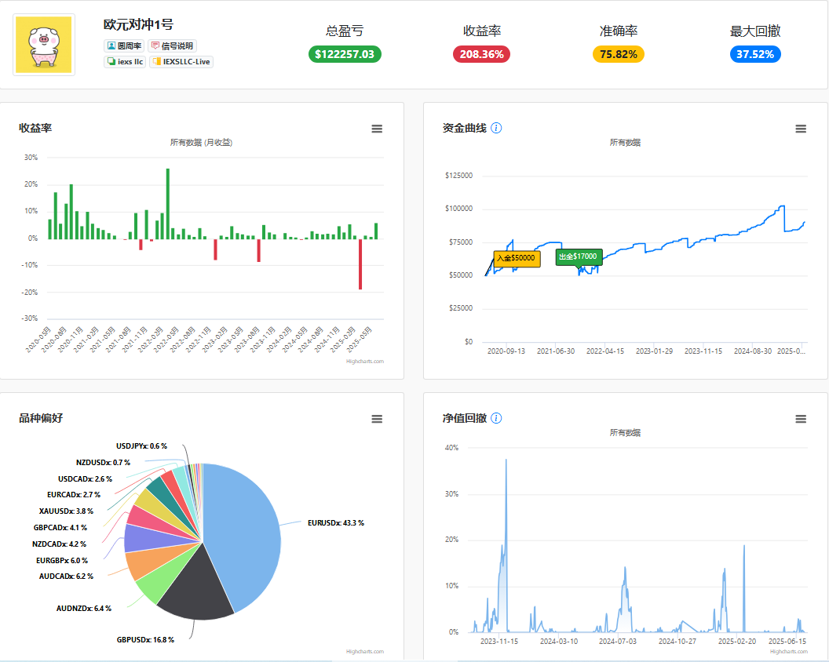Screen dimensions: 829x662
Task: Open the 信号说明 tag
Action: 173,46
